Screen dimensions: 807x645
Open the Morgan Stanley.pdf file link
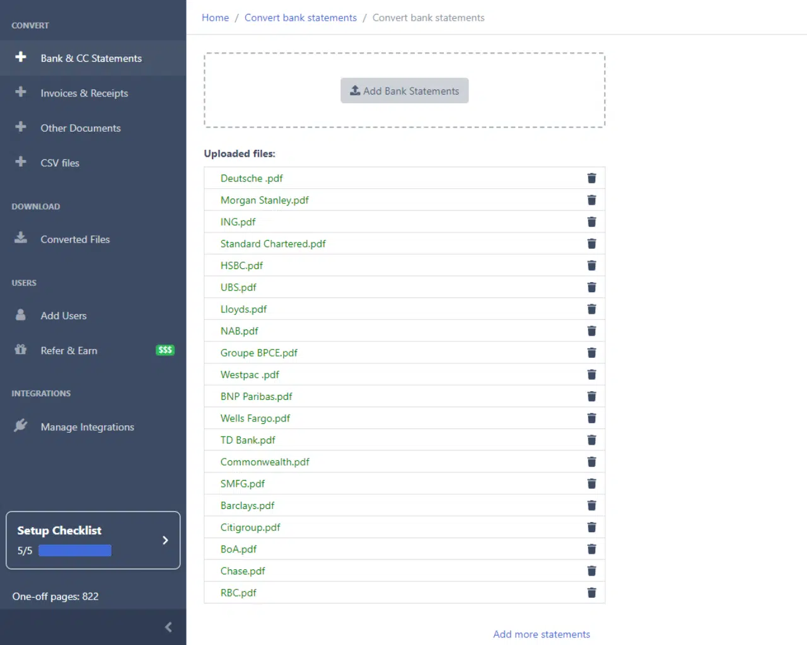(x=264, y=200)
